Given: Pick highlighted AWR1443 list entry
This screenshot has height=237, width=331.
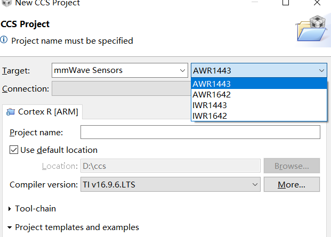Looking at the screenshot, I should (212, 84).
